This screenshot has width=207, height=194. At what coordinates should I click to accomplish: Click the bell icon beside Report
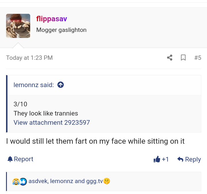tap(10, 159)
